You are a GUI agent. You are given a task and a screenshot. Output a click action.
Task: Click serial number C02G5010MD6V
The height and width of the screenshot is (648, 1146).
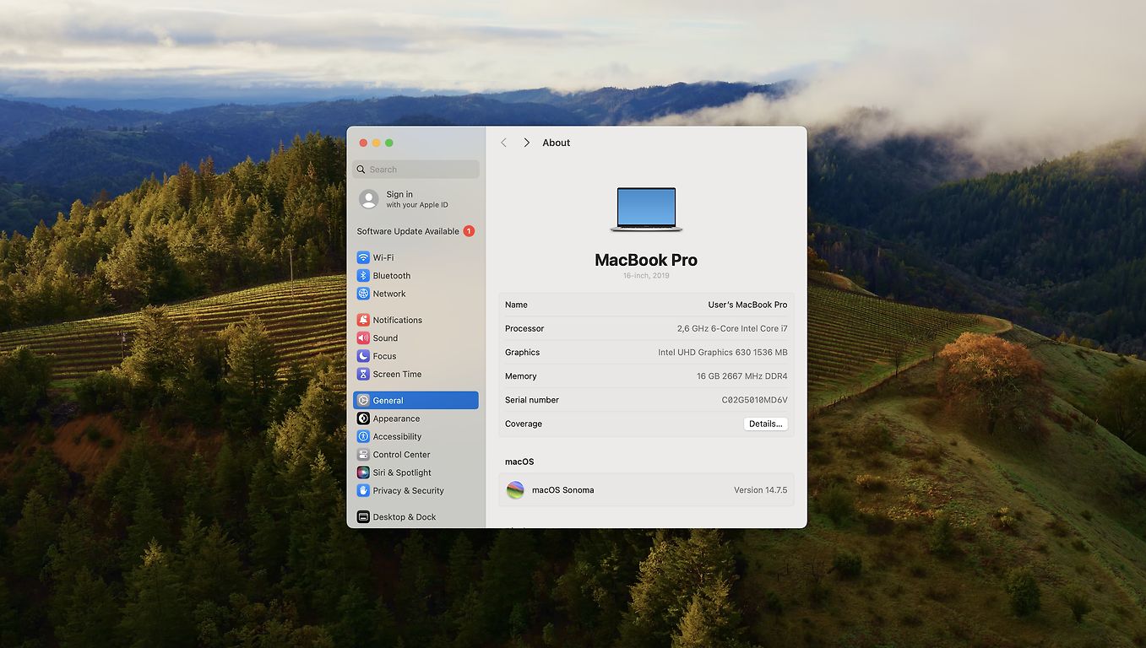pos(755,400)
